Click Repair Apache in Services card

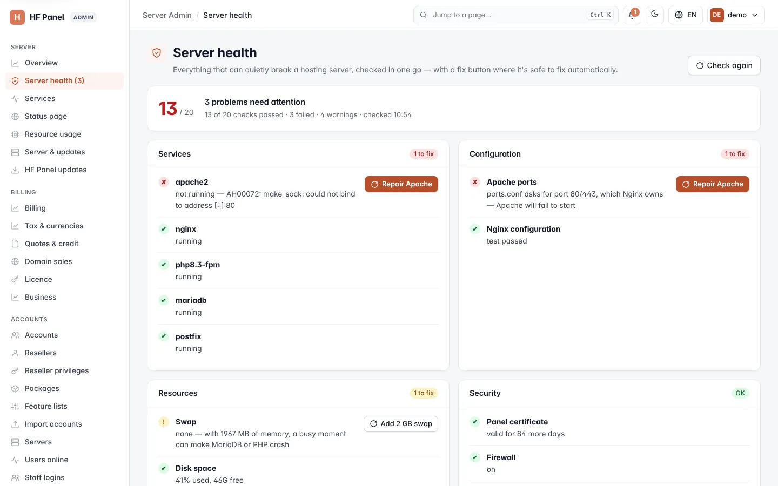click(x=401, y=184)
